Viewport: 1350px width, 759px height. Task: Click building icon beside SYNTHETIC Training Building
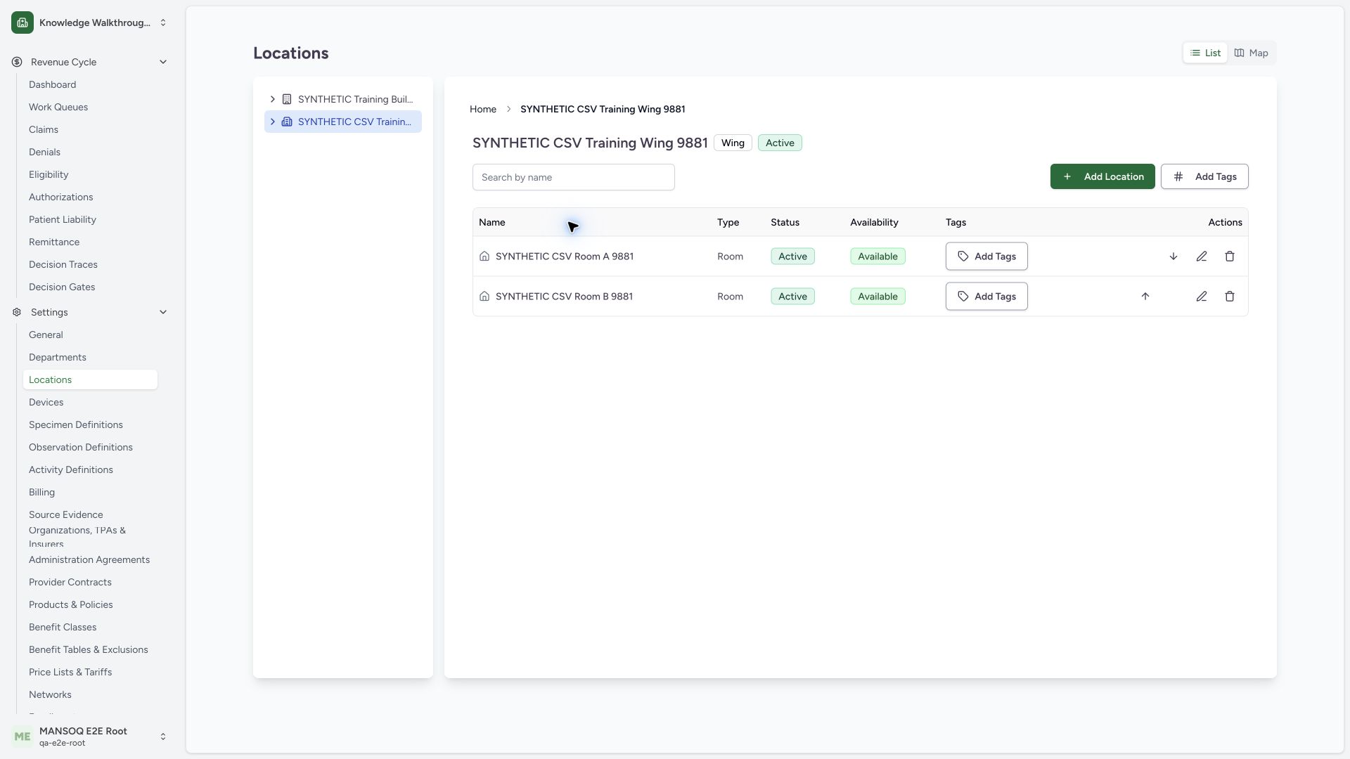[x=287, y=99]
